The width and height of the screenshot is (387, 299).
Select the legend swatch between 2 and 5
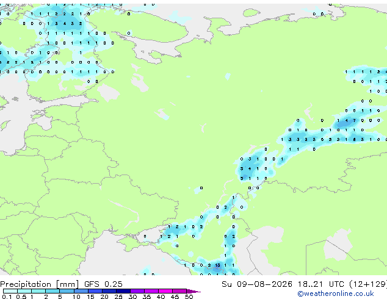pos(52,291)
